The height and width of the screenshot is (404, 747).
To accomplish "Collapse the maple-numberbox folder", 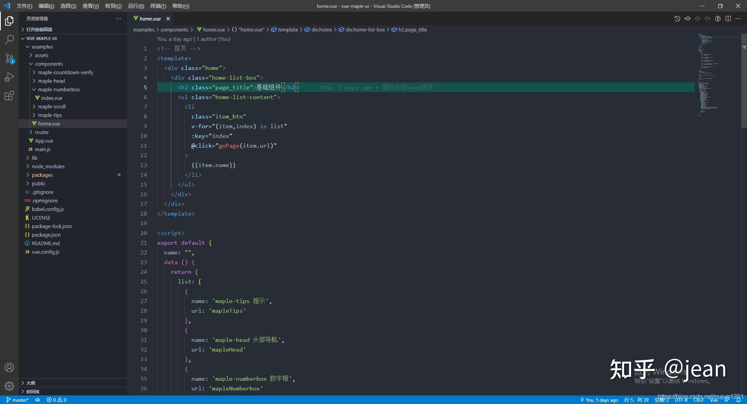I will [60, 89].
